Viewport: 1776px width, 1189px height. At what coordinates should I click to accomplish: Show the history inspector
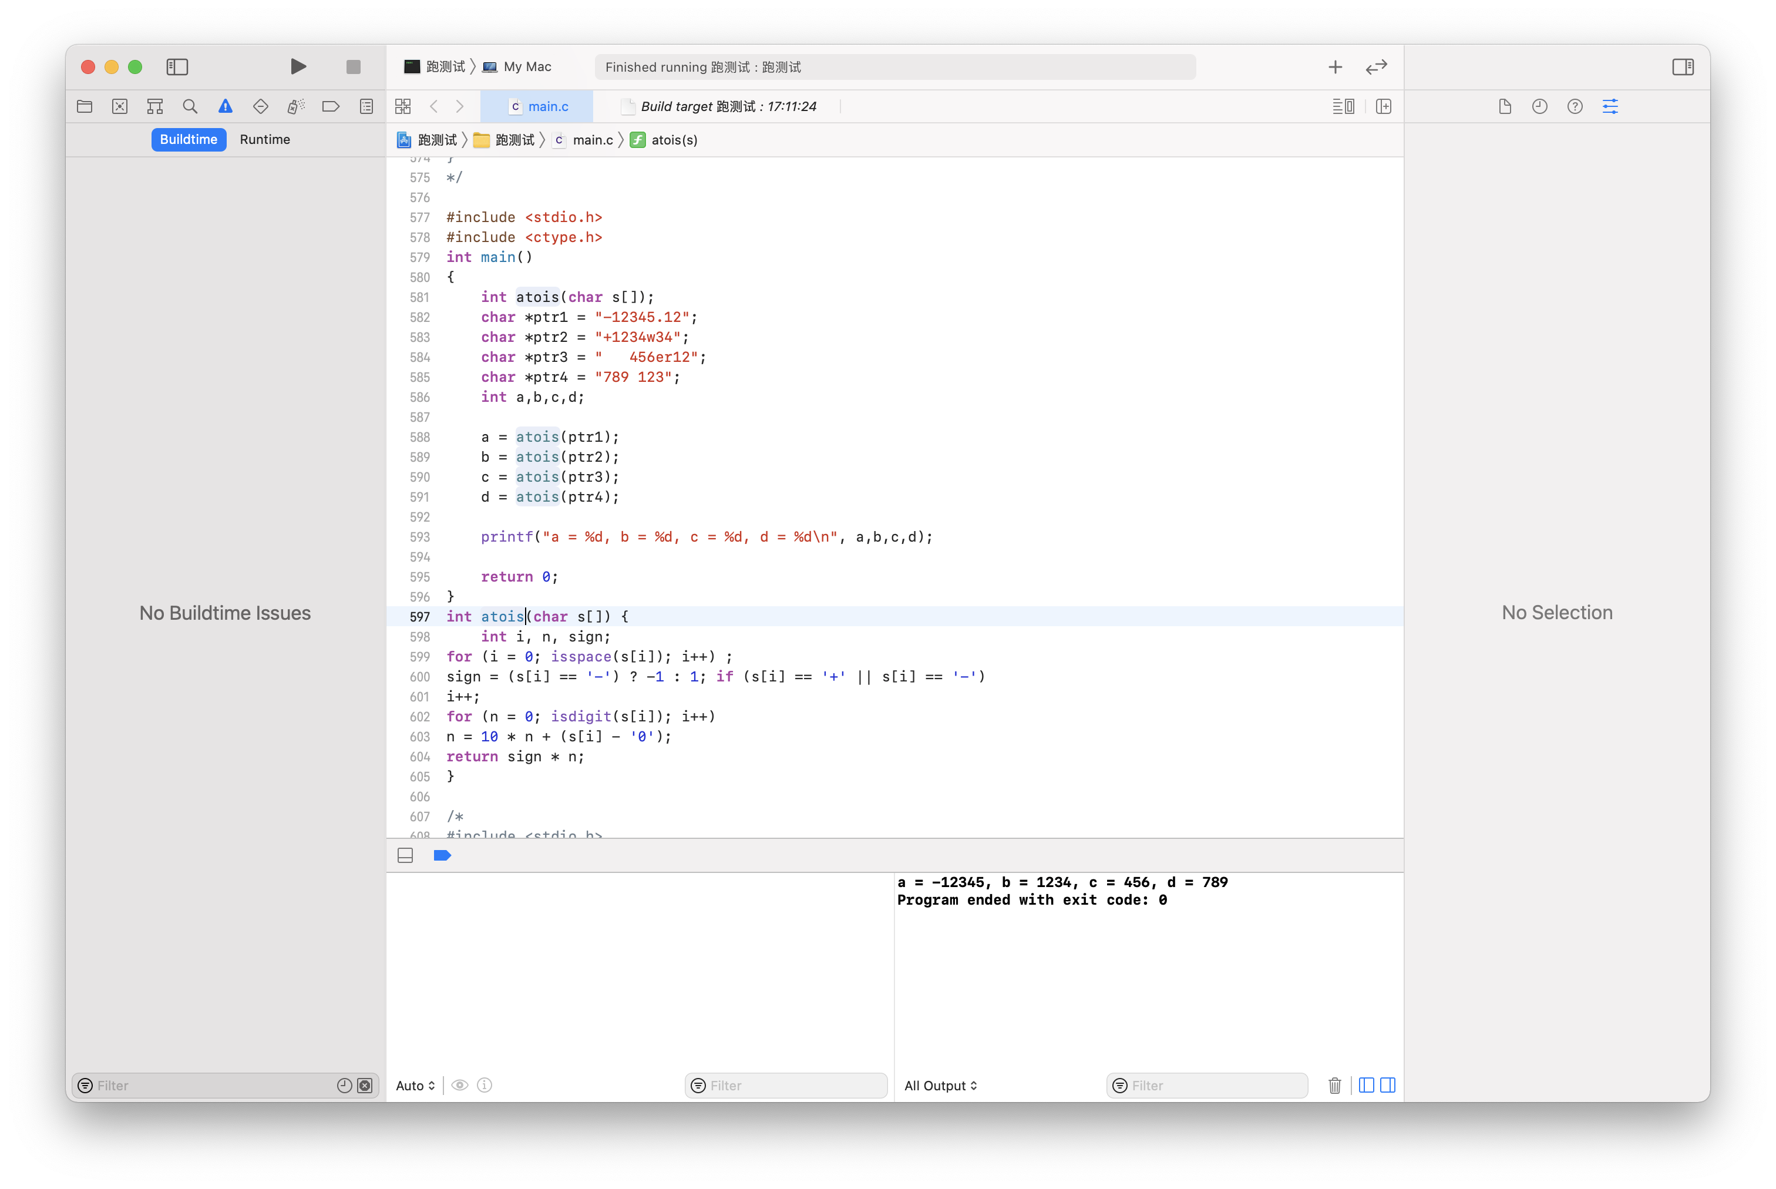pyautogui.click(x=1539, y=106)
